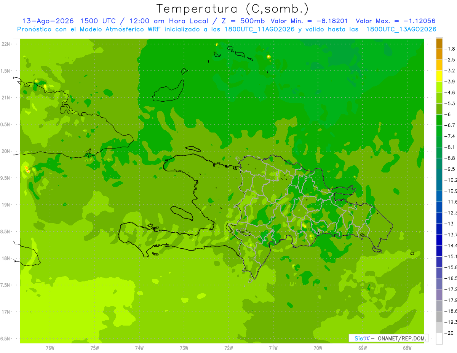
Task: Pick the teal swatch between -8.8 and -9.5
Action: click(439, 163)
